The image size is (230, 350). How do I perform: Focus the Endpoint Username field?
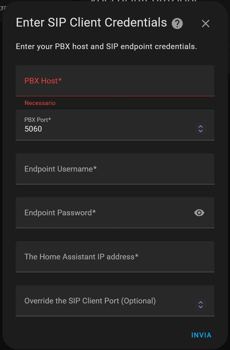click(94, 169)
